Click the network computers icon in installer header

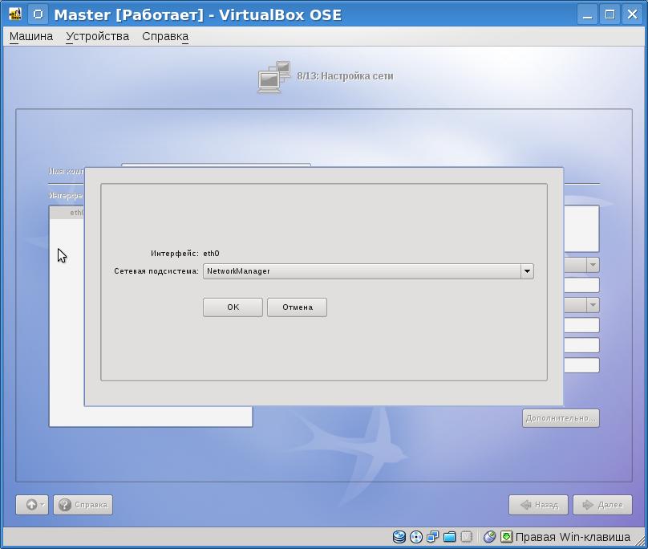(273, 77)
